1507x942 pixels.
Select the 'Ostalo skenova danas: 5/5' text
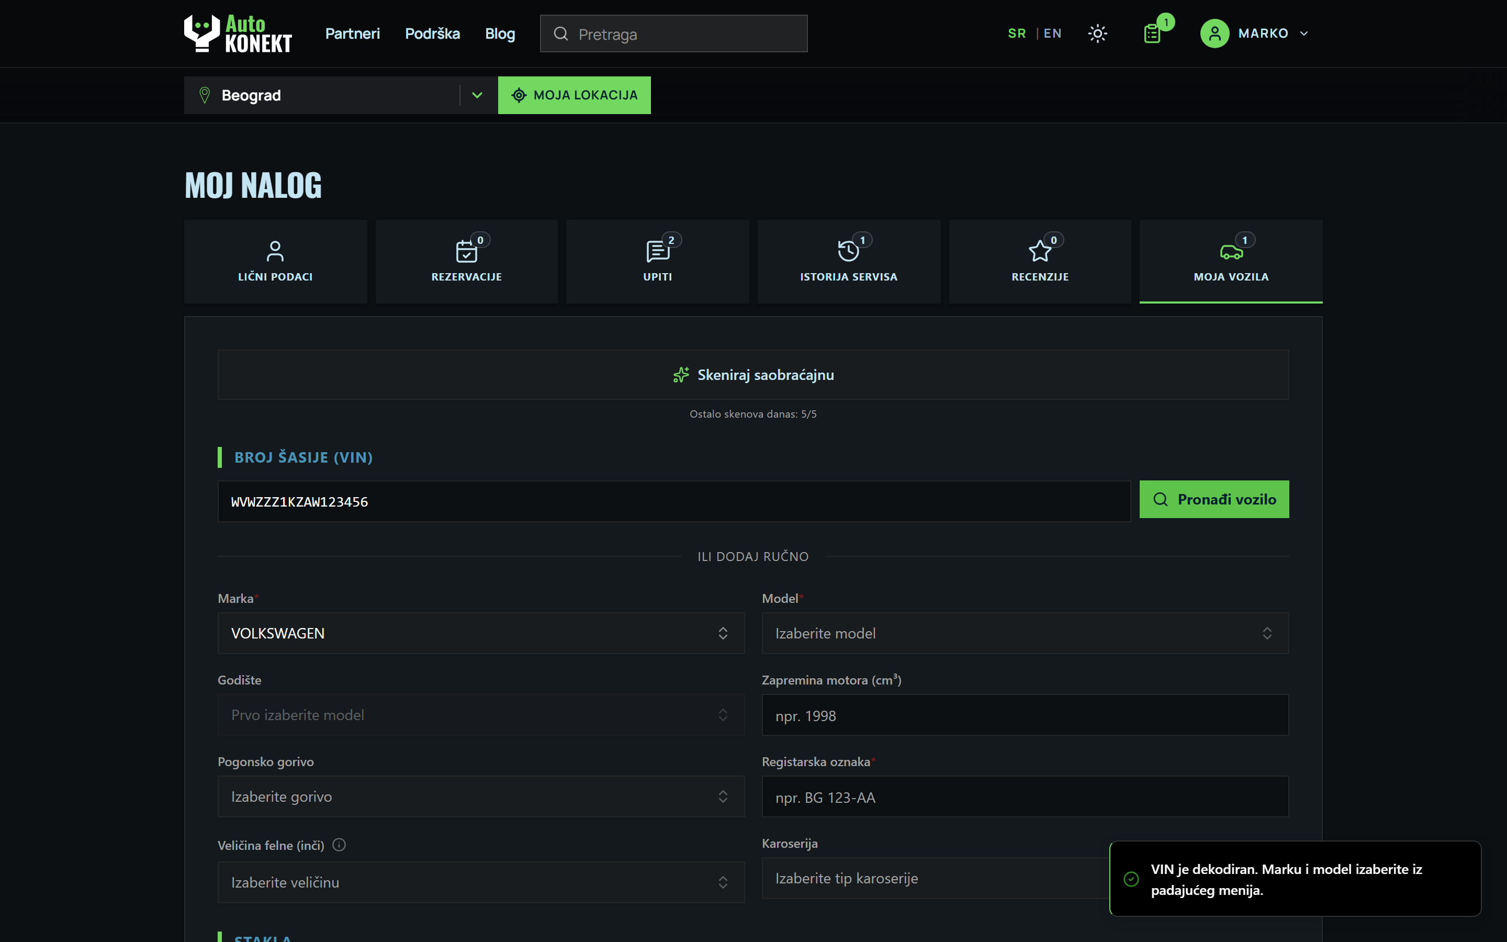point(753,413)
